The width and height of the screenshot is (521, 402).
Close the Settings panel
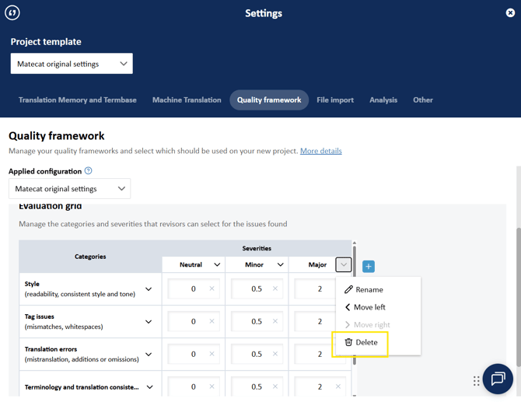(510, 12)
